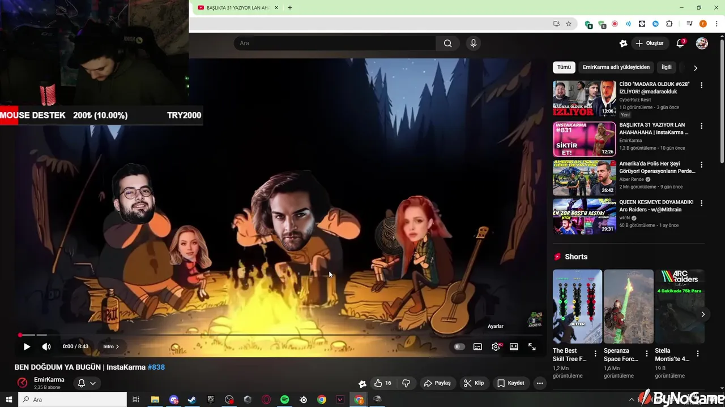
Task: Open YouTube notifications bell
Action: coord(681,43)
